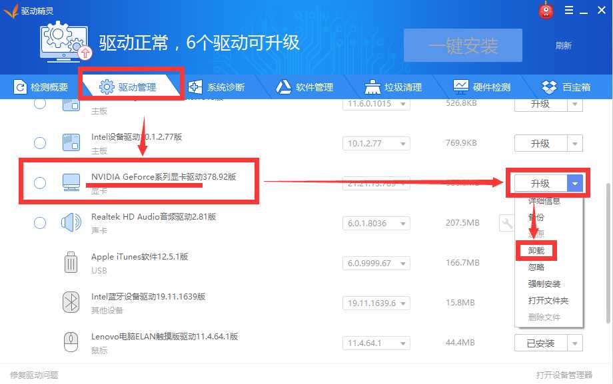The height and width of the screenshot is (384, 613).
Task: Click the 207.5MB size value
Action: point(462,223)
